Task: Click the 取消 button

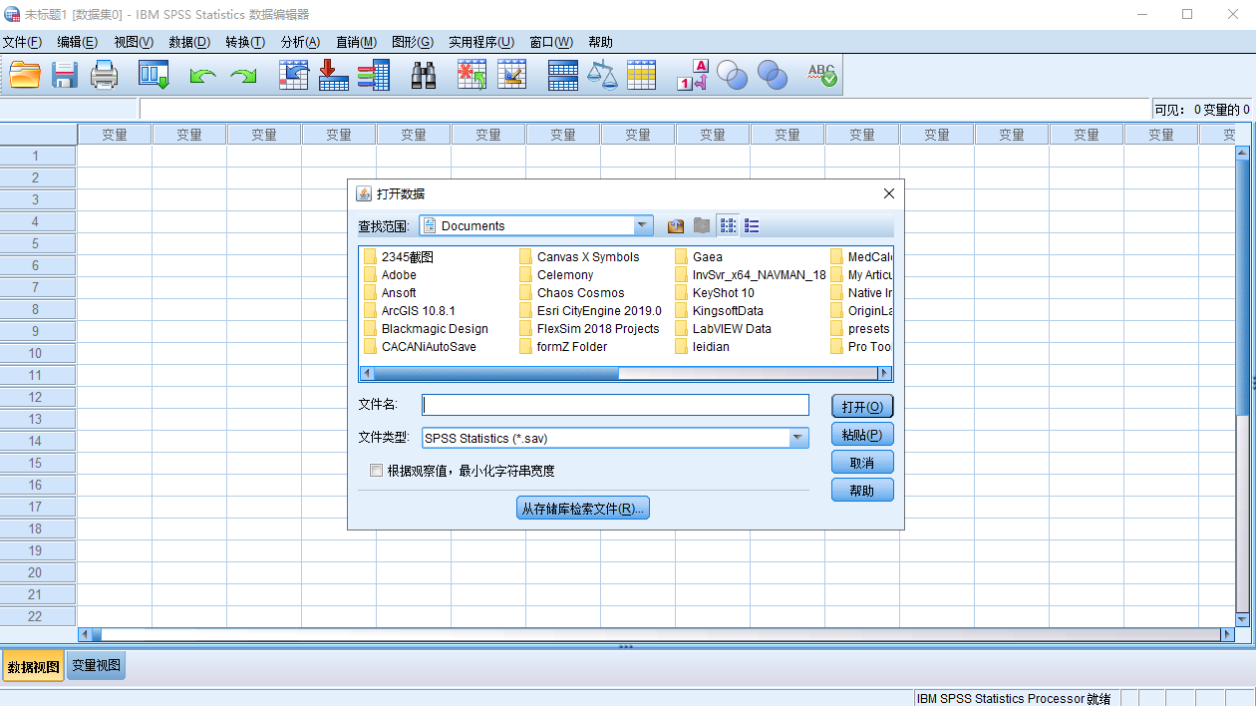Action: (x=862, y=463)
